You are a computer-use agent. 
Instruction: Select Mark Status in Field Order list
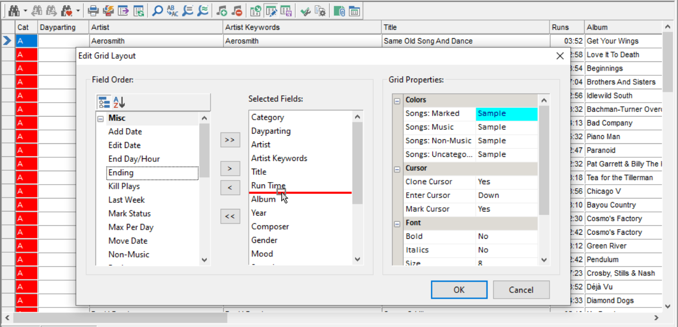[x=130, y=214]
